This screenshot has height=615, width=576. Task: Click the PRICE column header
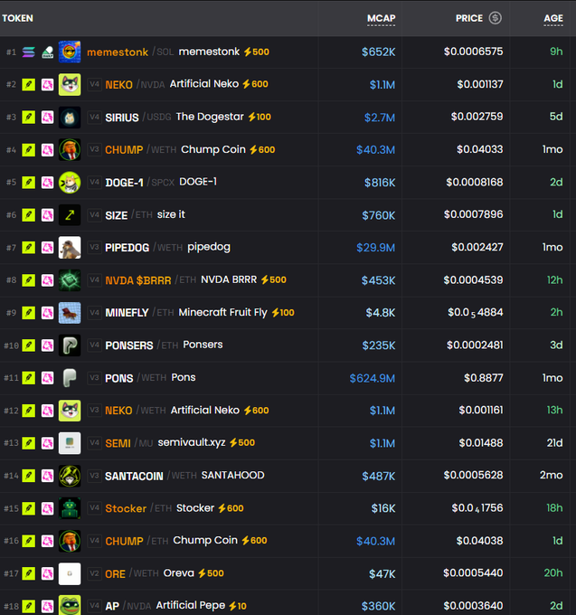coord(469,18)
